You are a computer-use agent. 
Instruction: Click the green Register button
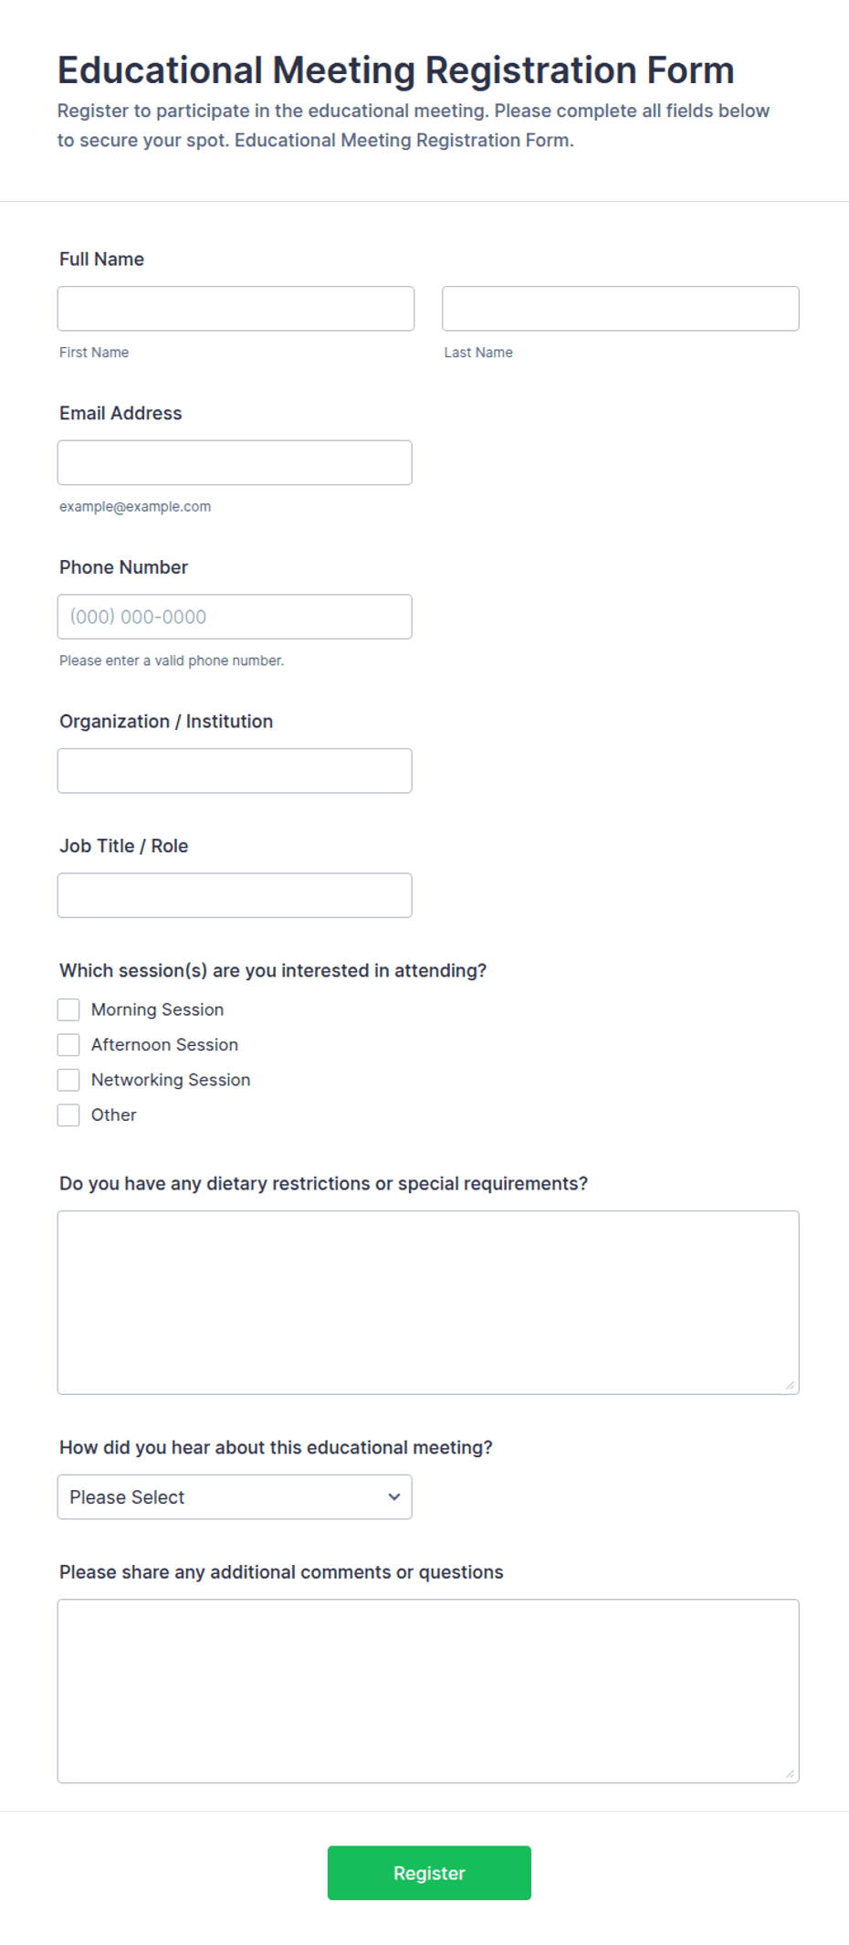pos(429,1873)
